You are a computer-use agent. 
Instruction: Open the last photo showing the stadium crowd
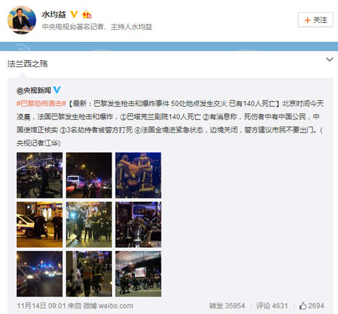139,274
